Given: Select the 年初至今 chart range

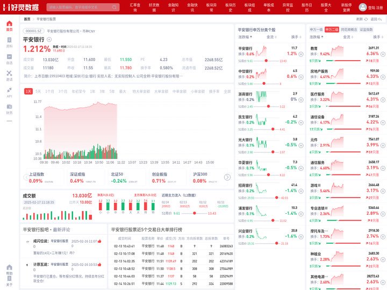Looking at the screenshot, I should 78,91.
